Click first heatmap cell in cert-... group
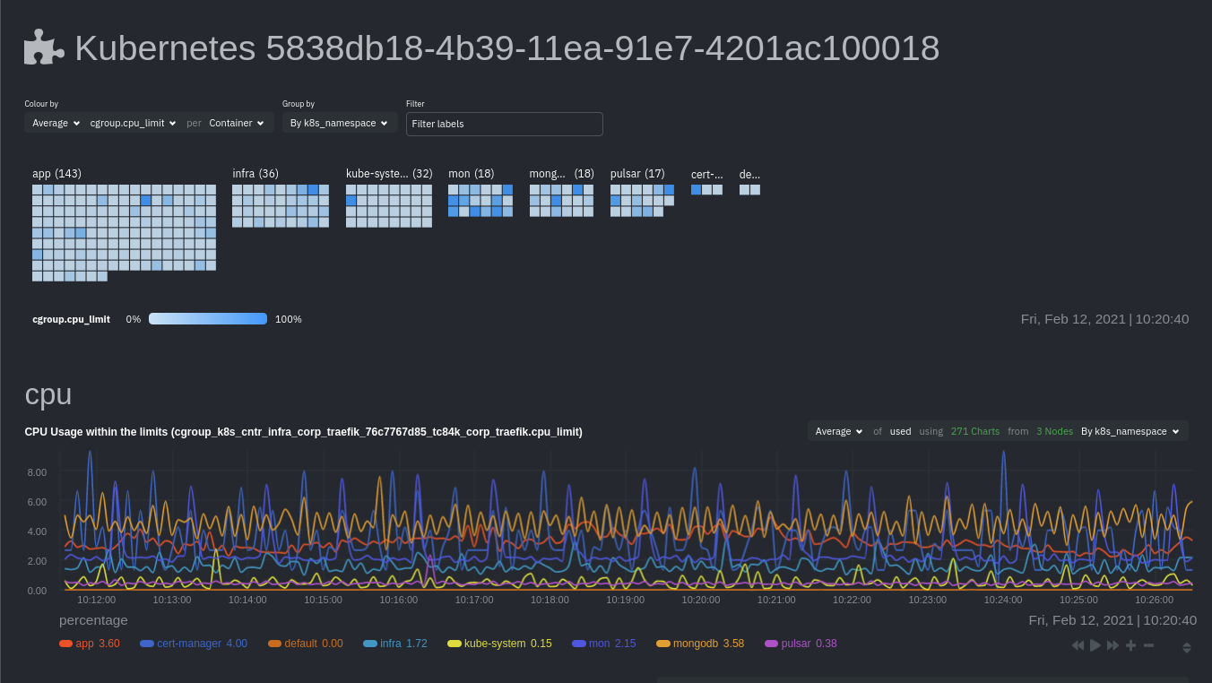The image size is (1212, 683). [697, 190]
